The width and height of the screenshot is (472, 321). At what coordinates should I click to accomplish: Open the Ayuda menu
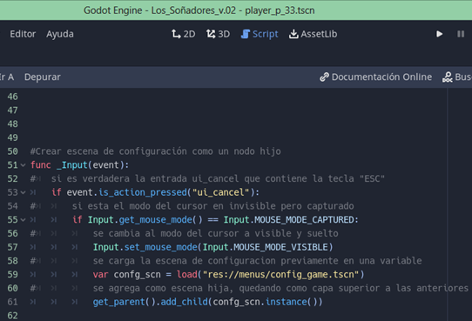coord(60,34)
